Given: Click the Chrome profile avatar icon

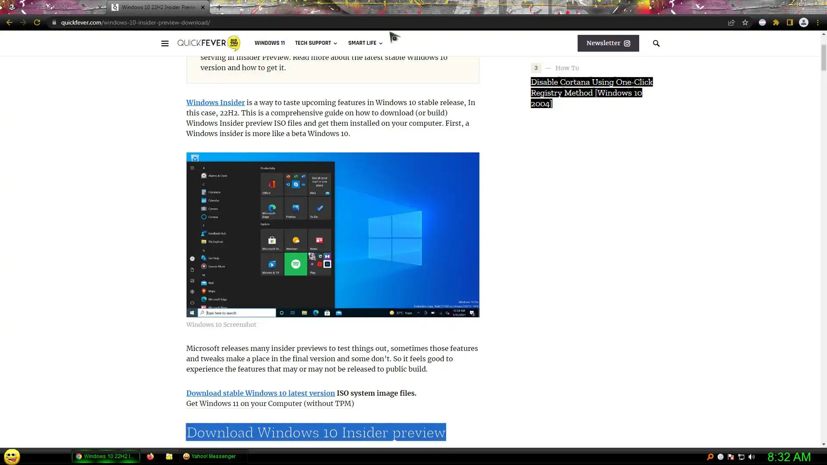Looking at the screenshot, I should click(x=804, y=23).
